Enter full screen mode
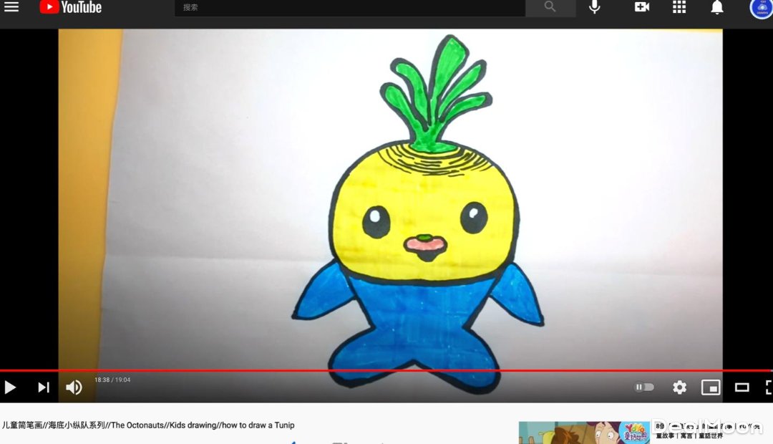773x444 pixels. pyautogui.click(x=769, y=387)
